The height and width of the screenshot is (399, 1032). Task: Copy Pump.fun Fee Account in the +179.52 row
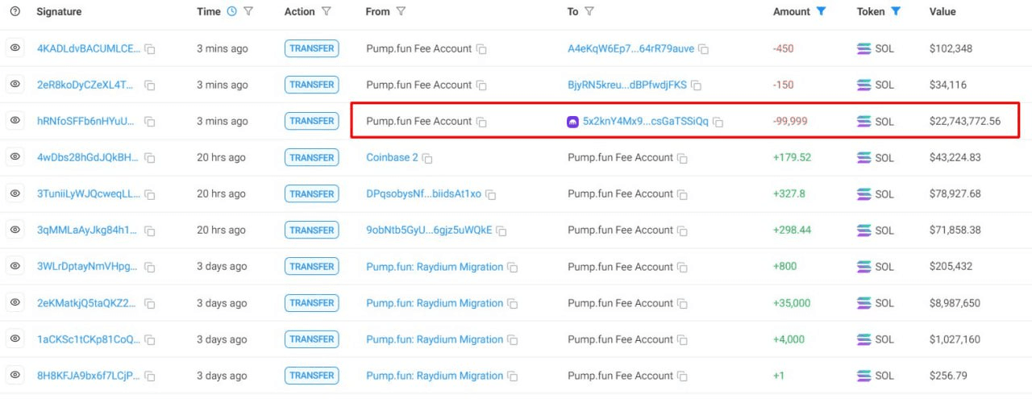[682, 158]
